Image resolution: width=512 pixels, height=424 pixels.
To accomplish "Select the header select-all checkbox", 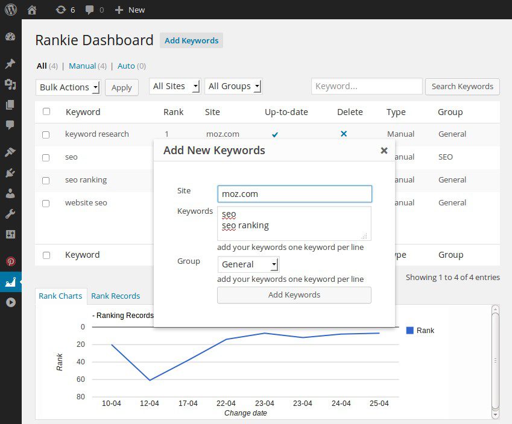I will coord(46,112).
